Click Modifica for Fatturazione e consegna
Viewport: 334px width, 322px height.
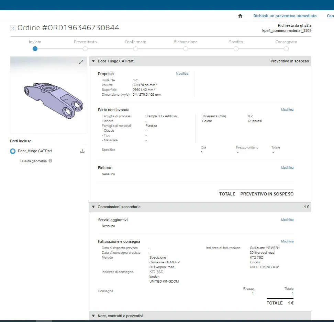(287, 241)
